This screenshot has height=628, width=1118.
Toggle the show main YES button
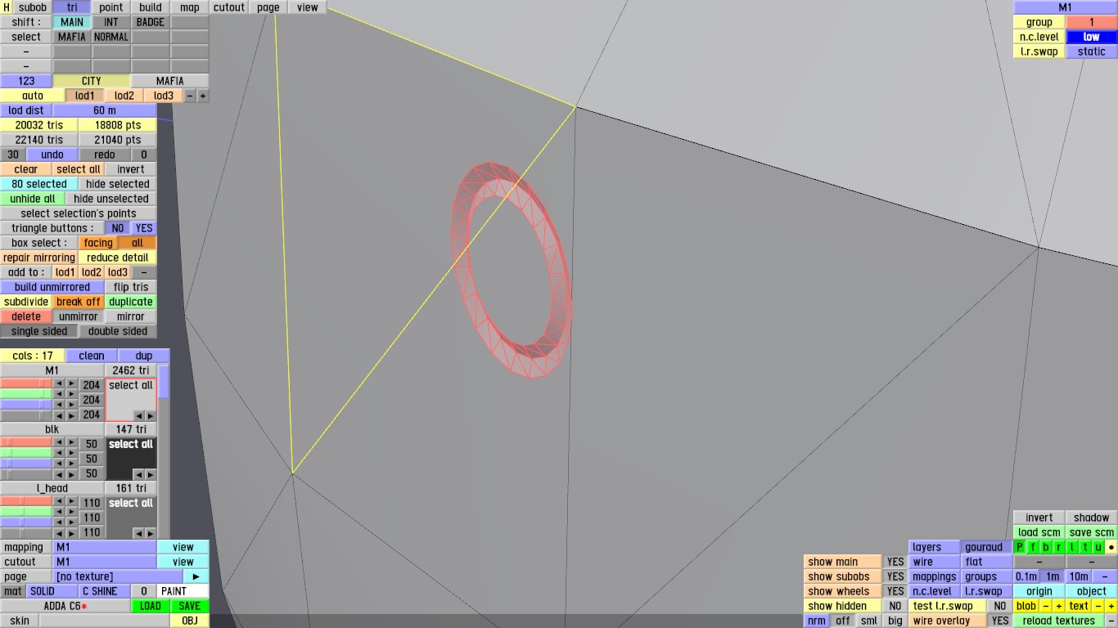(x=895, y=562)
